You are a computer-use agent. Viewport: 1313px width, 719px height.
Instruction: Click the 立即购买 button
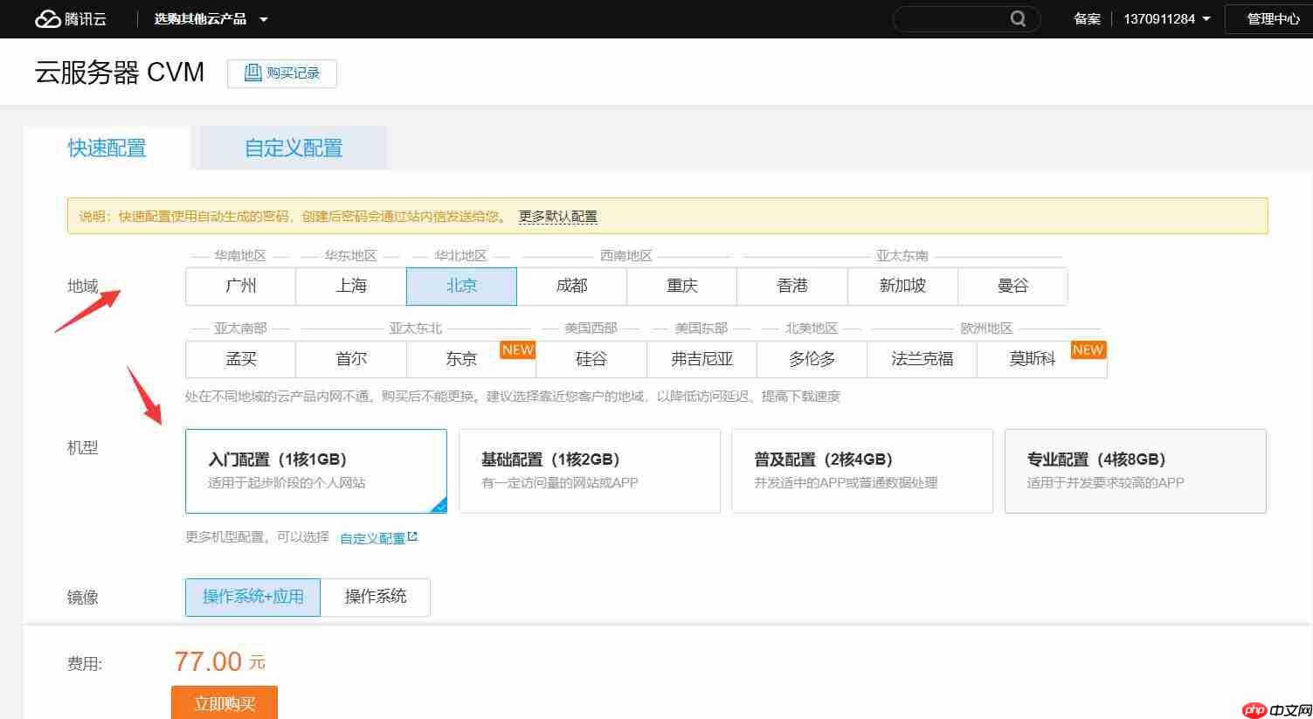[x=225, y=703]
